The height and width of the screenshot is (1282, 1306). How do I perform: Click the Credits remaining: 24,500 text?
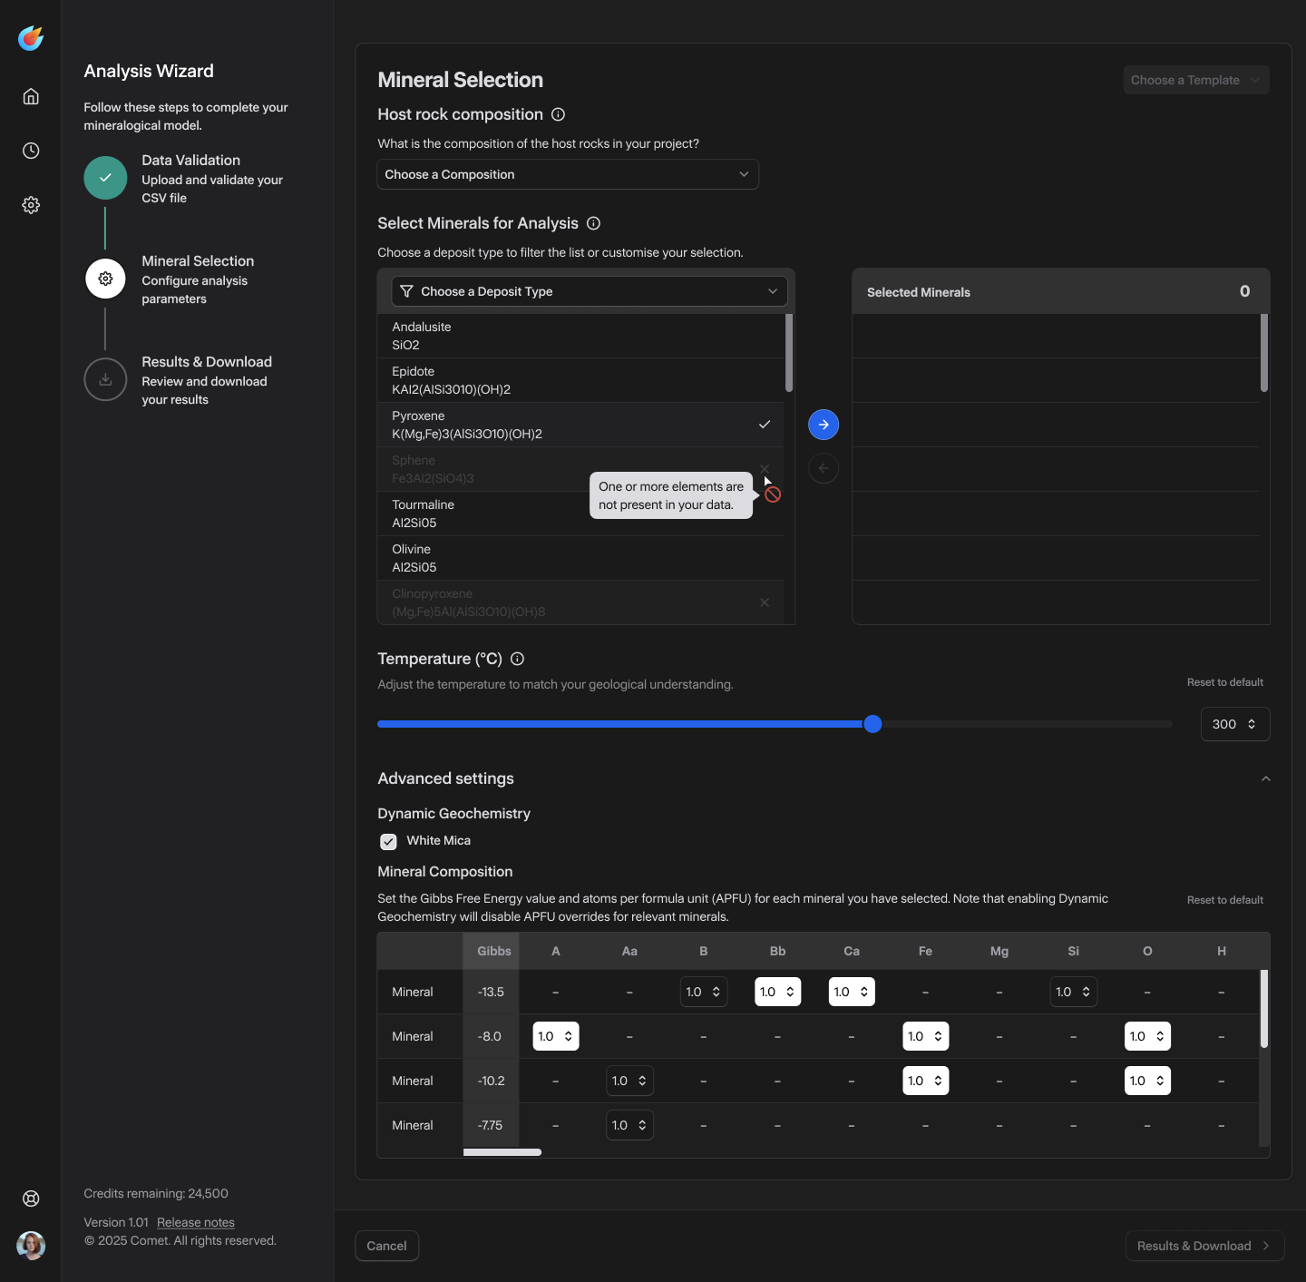pyautogui.click(x=156, y=1194)
